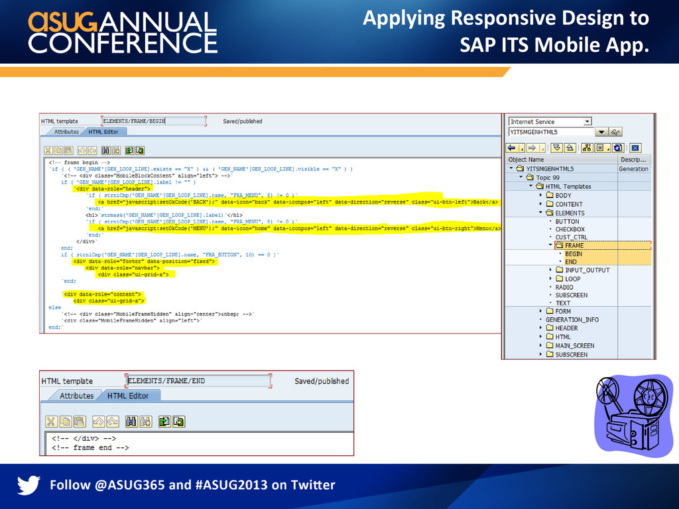Viewport: 679px width, 509px height.
Task: Click Redo icon in FRAME/END editor toolbar
Action: (113, 421)
